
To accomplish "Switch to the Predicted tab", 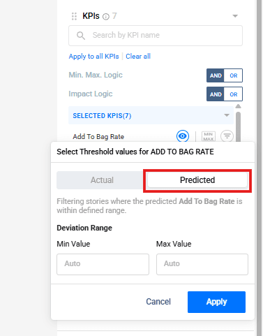I will tap(197, 180).
